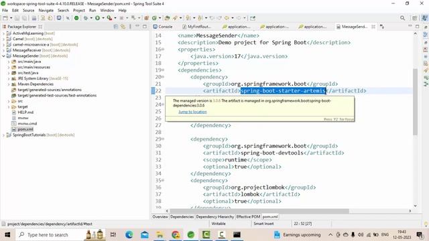Open Chrome from the taskbar
The width and height of the screenshot is (429, 241).
click(176, 234)
